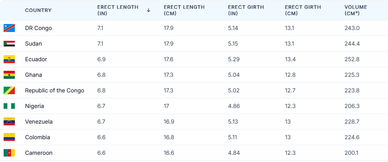Click Sudan volume value 244.4
This screenshot has height=162, width=388.
point(352,44)
